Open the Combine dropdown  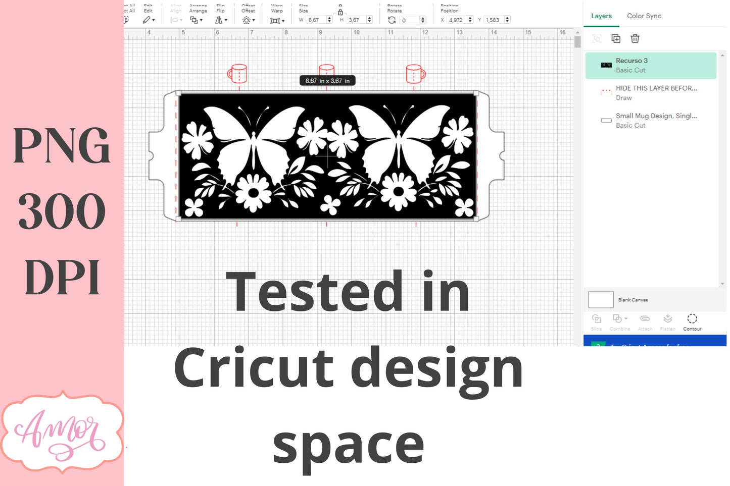click(x=619, y=319)
